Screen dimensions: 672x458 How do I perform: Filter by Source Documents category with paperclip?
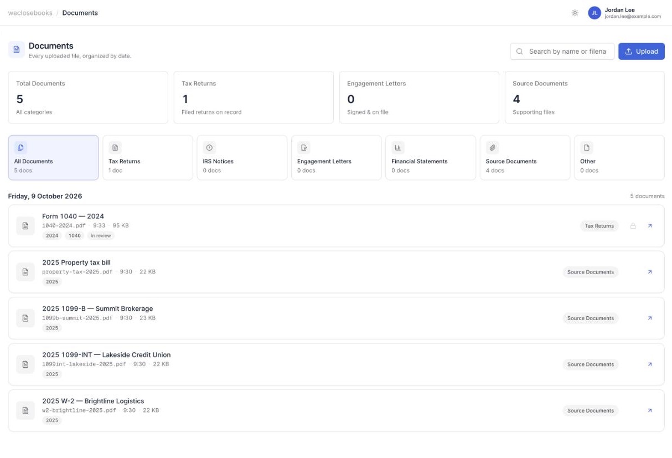525,158
